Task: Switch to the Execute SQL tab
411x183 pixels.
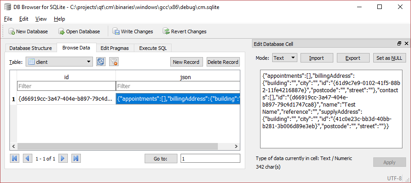Action: pyautogui.click(x=152, y=48)
